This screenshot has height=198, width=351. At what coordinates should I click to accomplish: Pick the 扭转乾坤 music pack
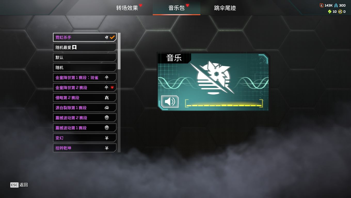pyautogui.click(x=85, y=148)
